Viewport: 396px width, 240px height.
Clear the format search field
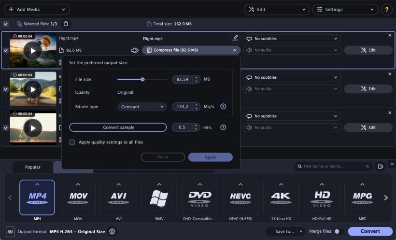click(367, 166)
